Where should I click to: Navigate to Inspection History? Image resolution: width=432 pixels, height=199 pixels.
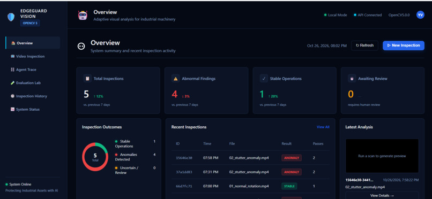(33, 96)
